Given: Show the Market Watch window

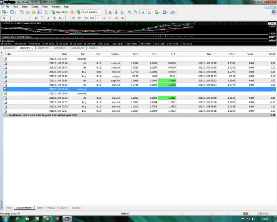Looking at the screenshot, I should (21, 12).
